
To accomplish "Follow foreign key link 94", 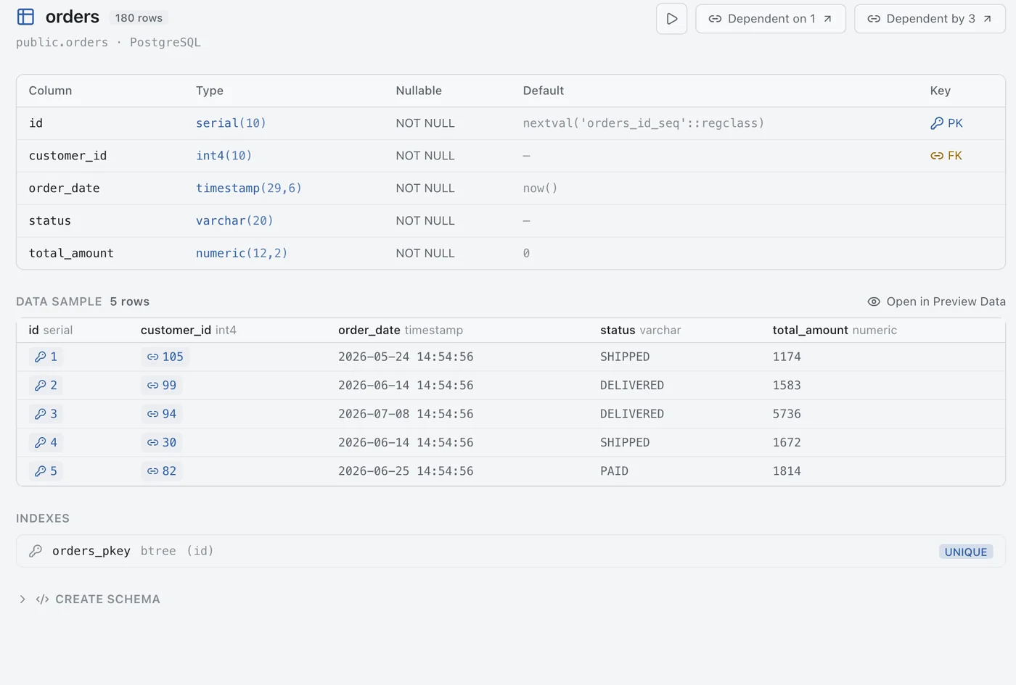I will (x=161, y=414).
